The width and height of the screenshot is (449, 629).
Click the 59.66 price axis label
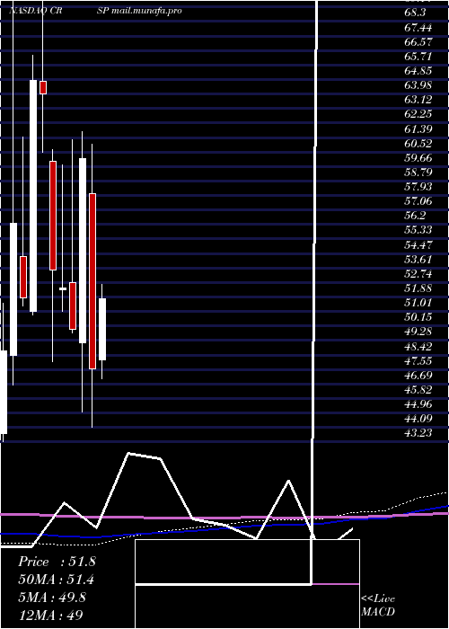(418, 158)
